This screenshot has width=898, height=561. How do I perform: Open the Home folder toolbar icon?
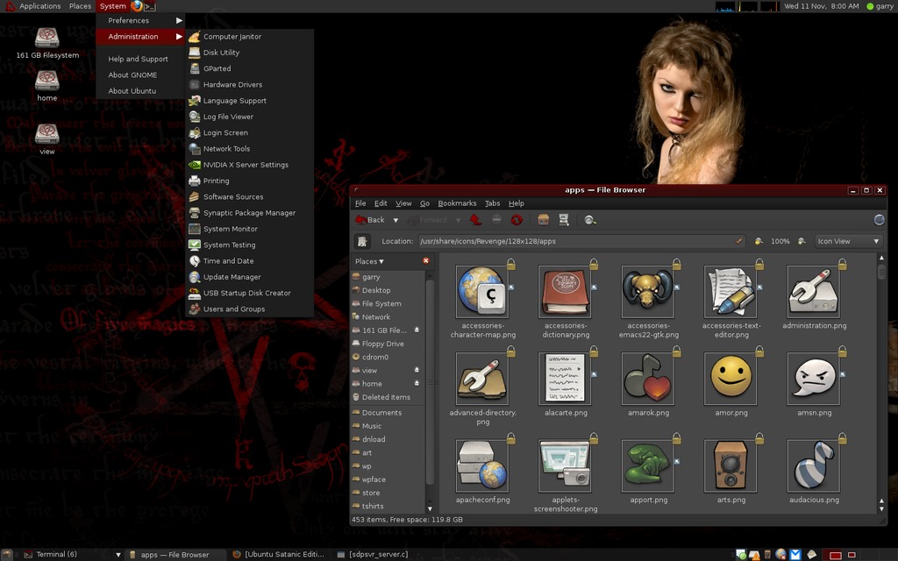click(544, 220)
